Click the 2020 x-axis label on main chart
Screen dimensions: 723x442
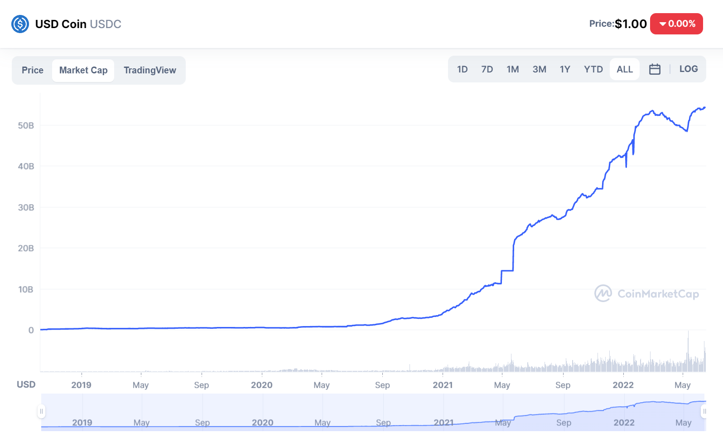click(x=262, y=385)
